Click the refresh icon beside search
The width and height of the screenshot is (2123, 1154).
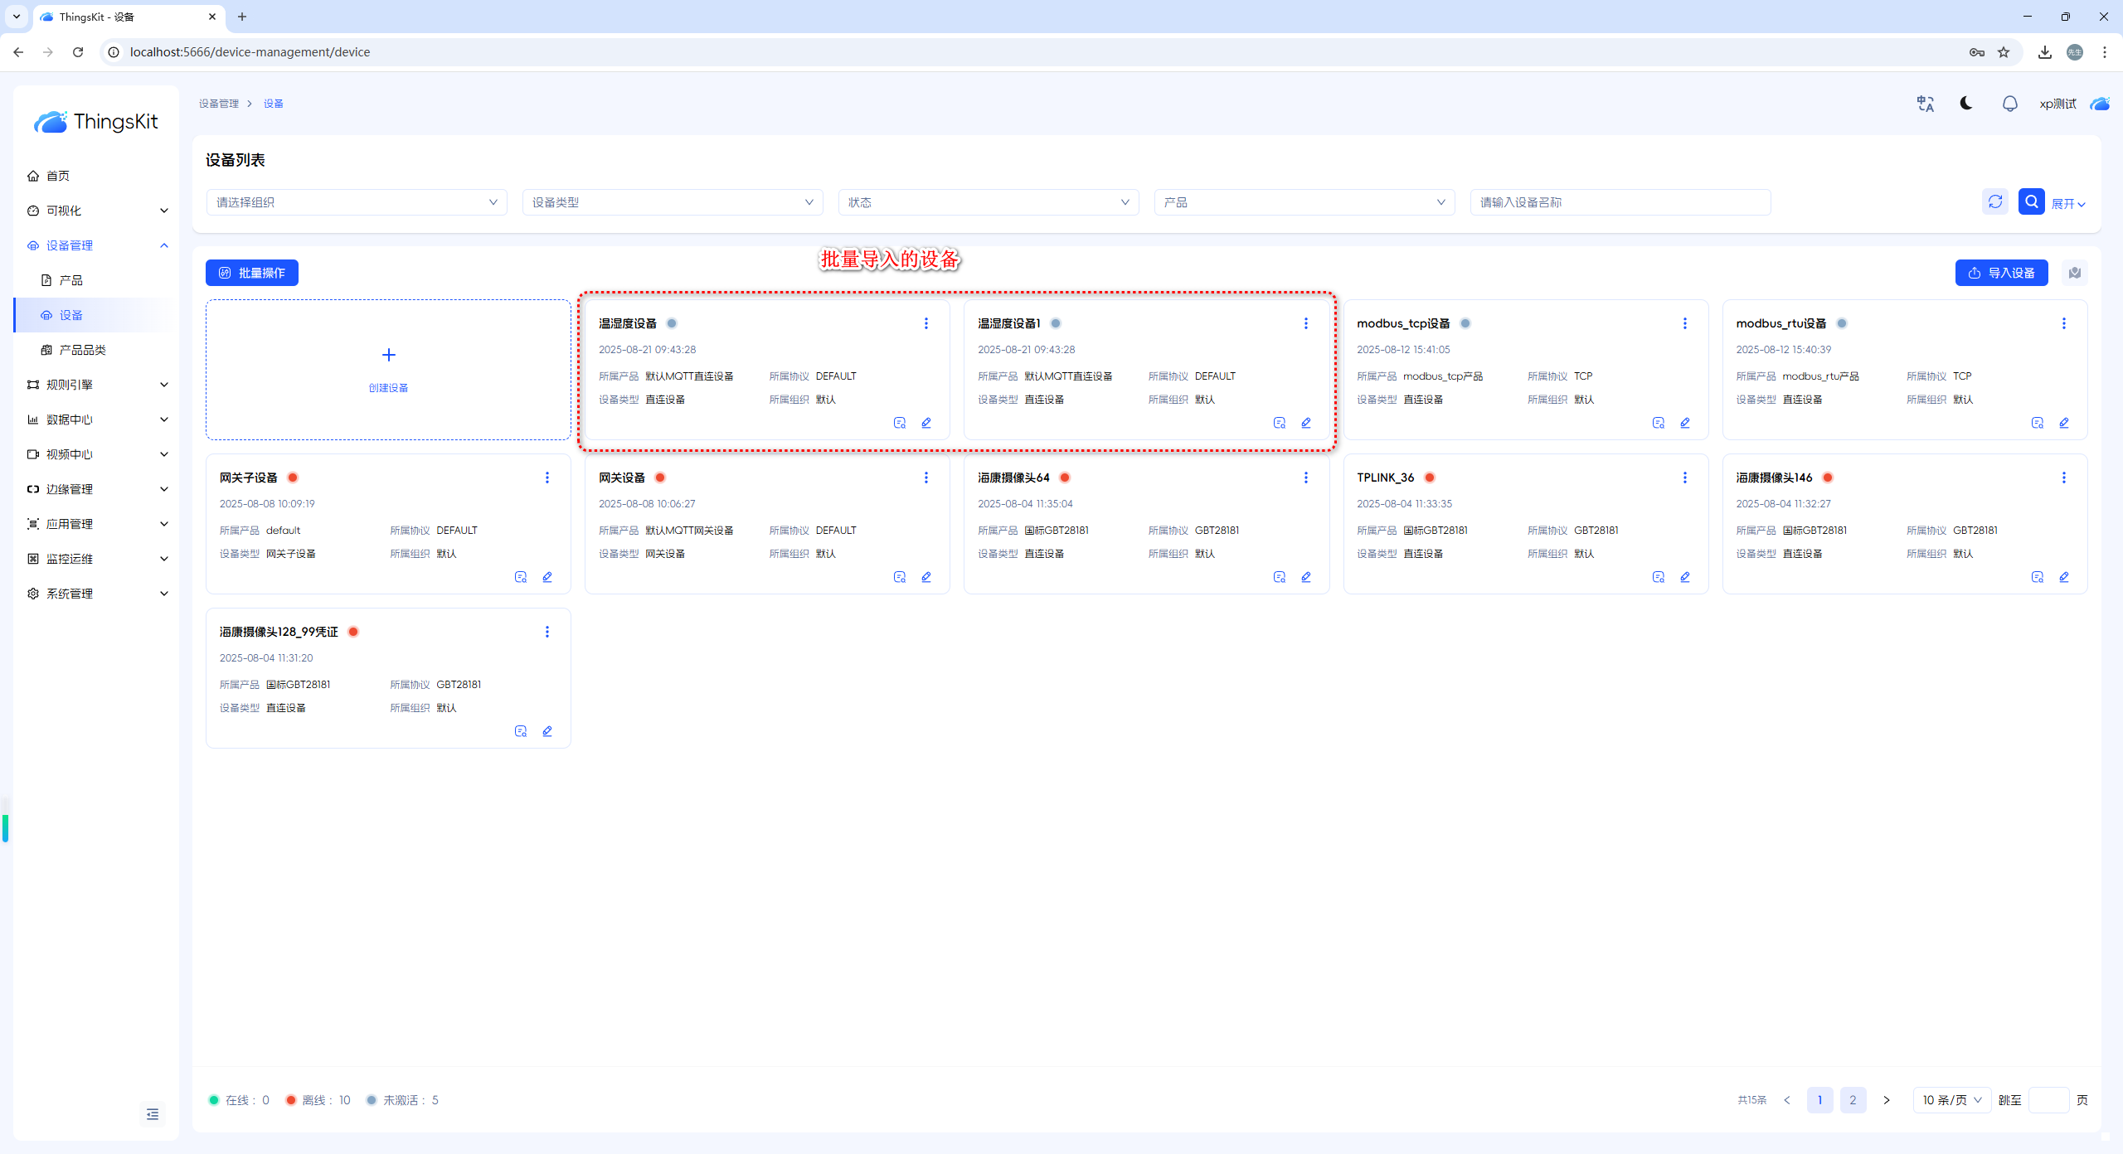[x=1995, y=202]
